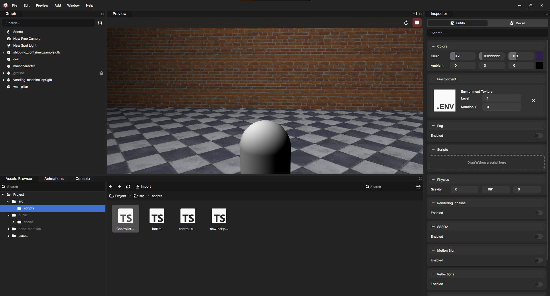
Task: Toggle Reflections Enabled switch
Action: 539,284
